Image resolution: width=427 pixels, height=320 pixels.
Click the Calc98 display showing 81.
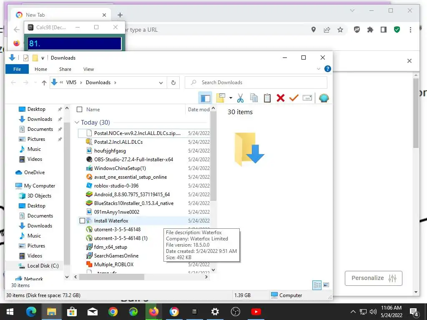point(75,43)
